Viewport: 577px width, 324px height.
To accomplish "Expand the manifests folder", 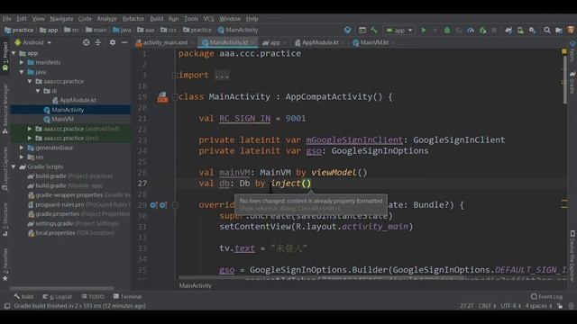I will point(22,62).
